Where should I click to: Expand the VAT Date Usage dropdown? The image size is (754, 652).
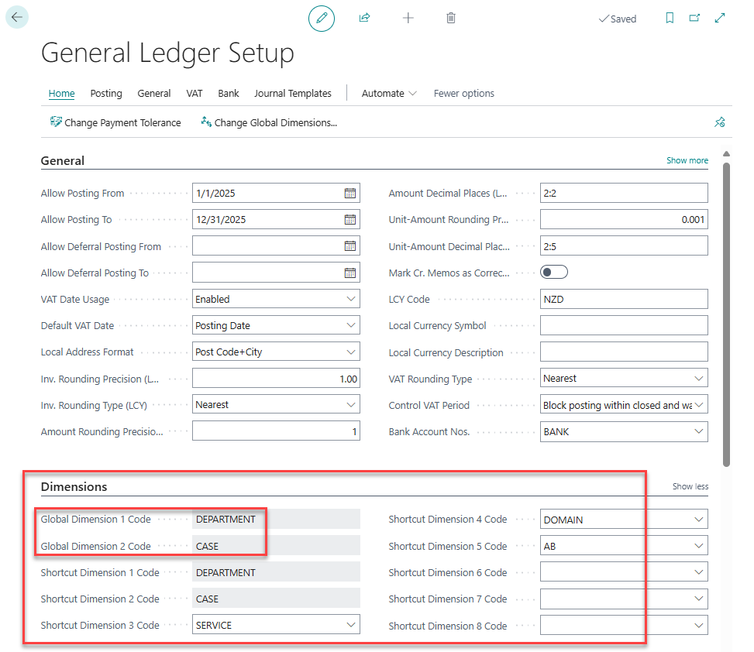pyautogui.click(x=350, y=299)
